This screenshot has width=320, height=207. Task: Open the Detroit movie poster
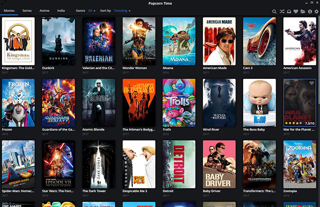(x=179, y=164)
